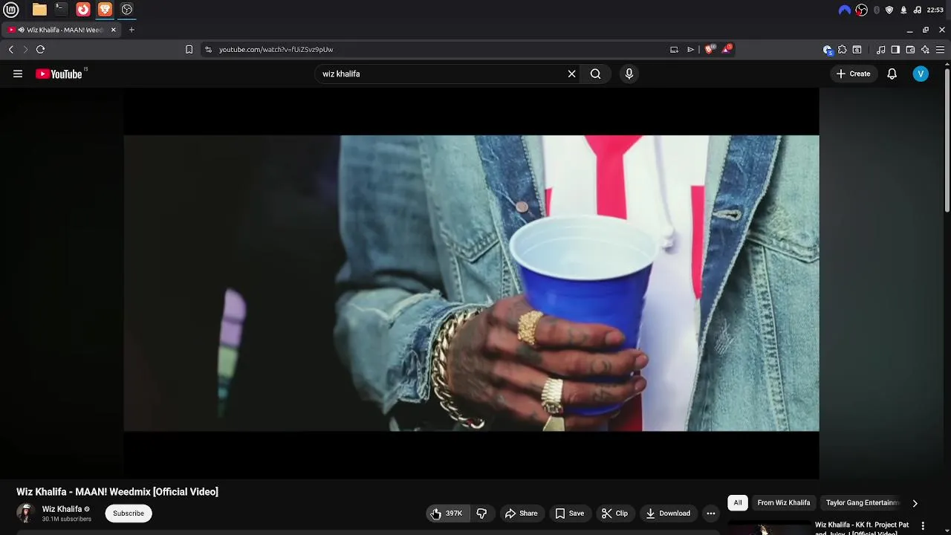951x535 pixels.
Task: Select the 'All' filter chip
Action: coord(738,503)
